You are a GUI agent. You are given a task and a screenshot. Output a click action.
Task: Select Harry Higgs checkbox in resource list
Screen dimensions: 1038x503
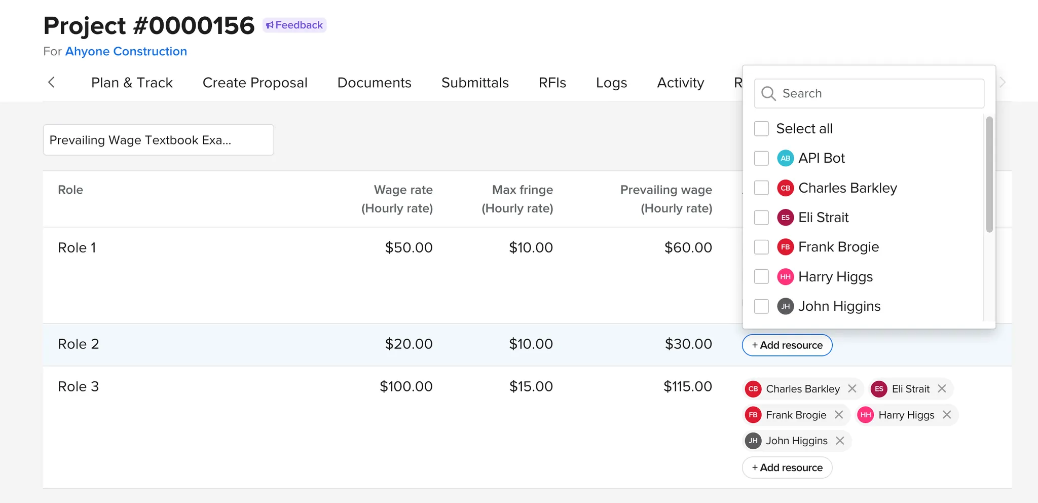coord(761,277)
